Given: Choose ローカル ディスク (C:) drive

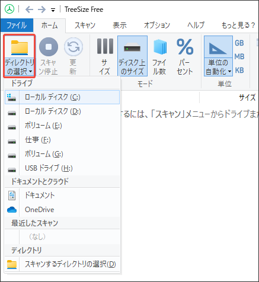Looking at the screenshot, I should tap(62, 97).
